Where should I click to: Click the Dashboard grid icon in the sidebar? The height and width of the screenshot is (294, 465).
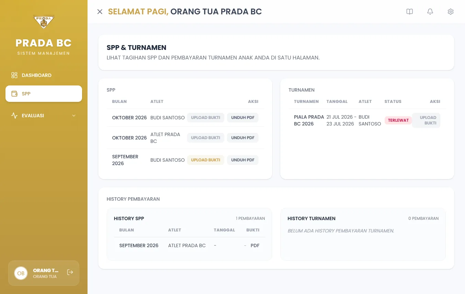click(x=14, y=75)
